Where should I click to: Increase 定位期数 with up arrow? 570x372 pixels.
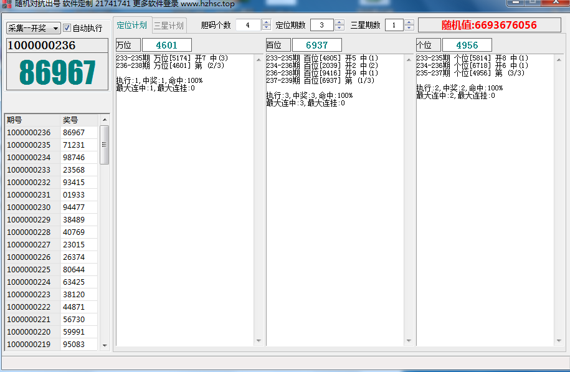pyautogui.click(x=340, y=22)
